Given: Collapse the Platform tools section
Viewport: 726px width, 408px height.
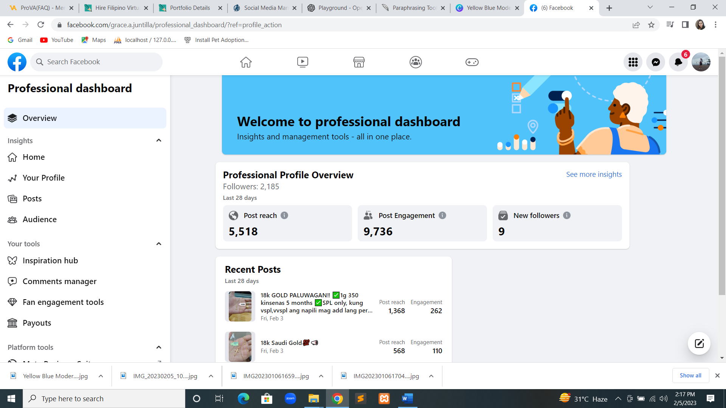Looking at the screenshot, I should tap(159, 347).
